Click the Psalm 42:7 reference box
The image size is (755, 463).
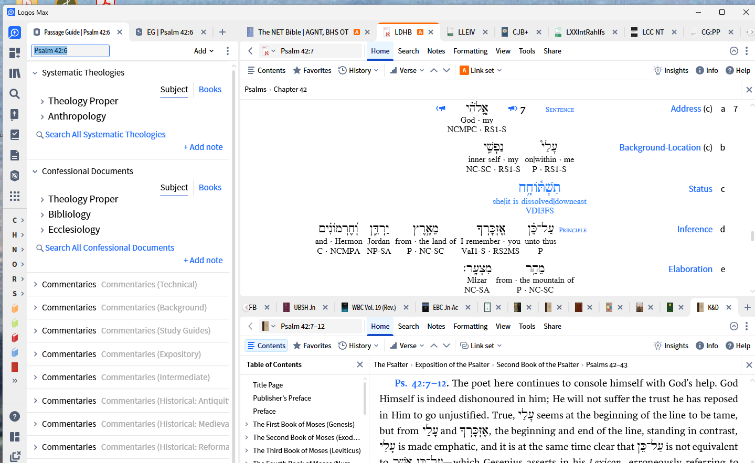320,51
